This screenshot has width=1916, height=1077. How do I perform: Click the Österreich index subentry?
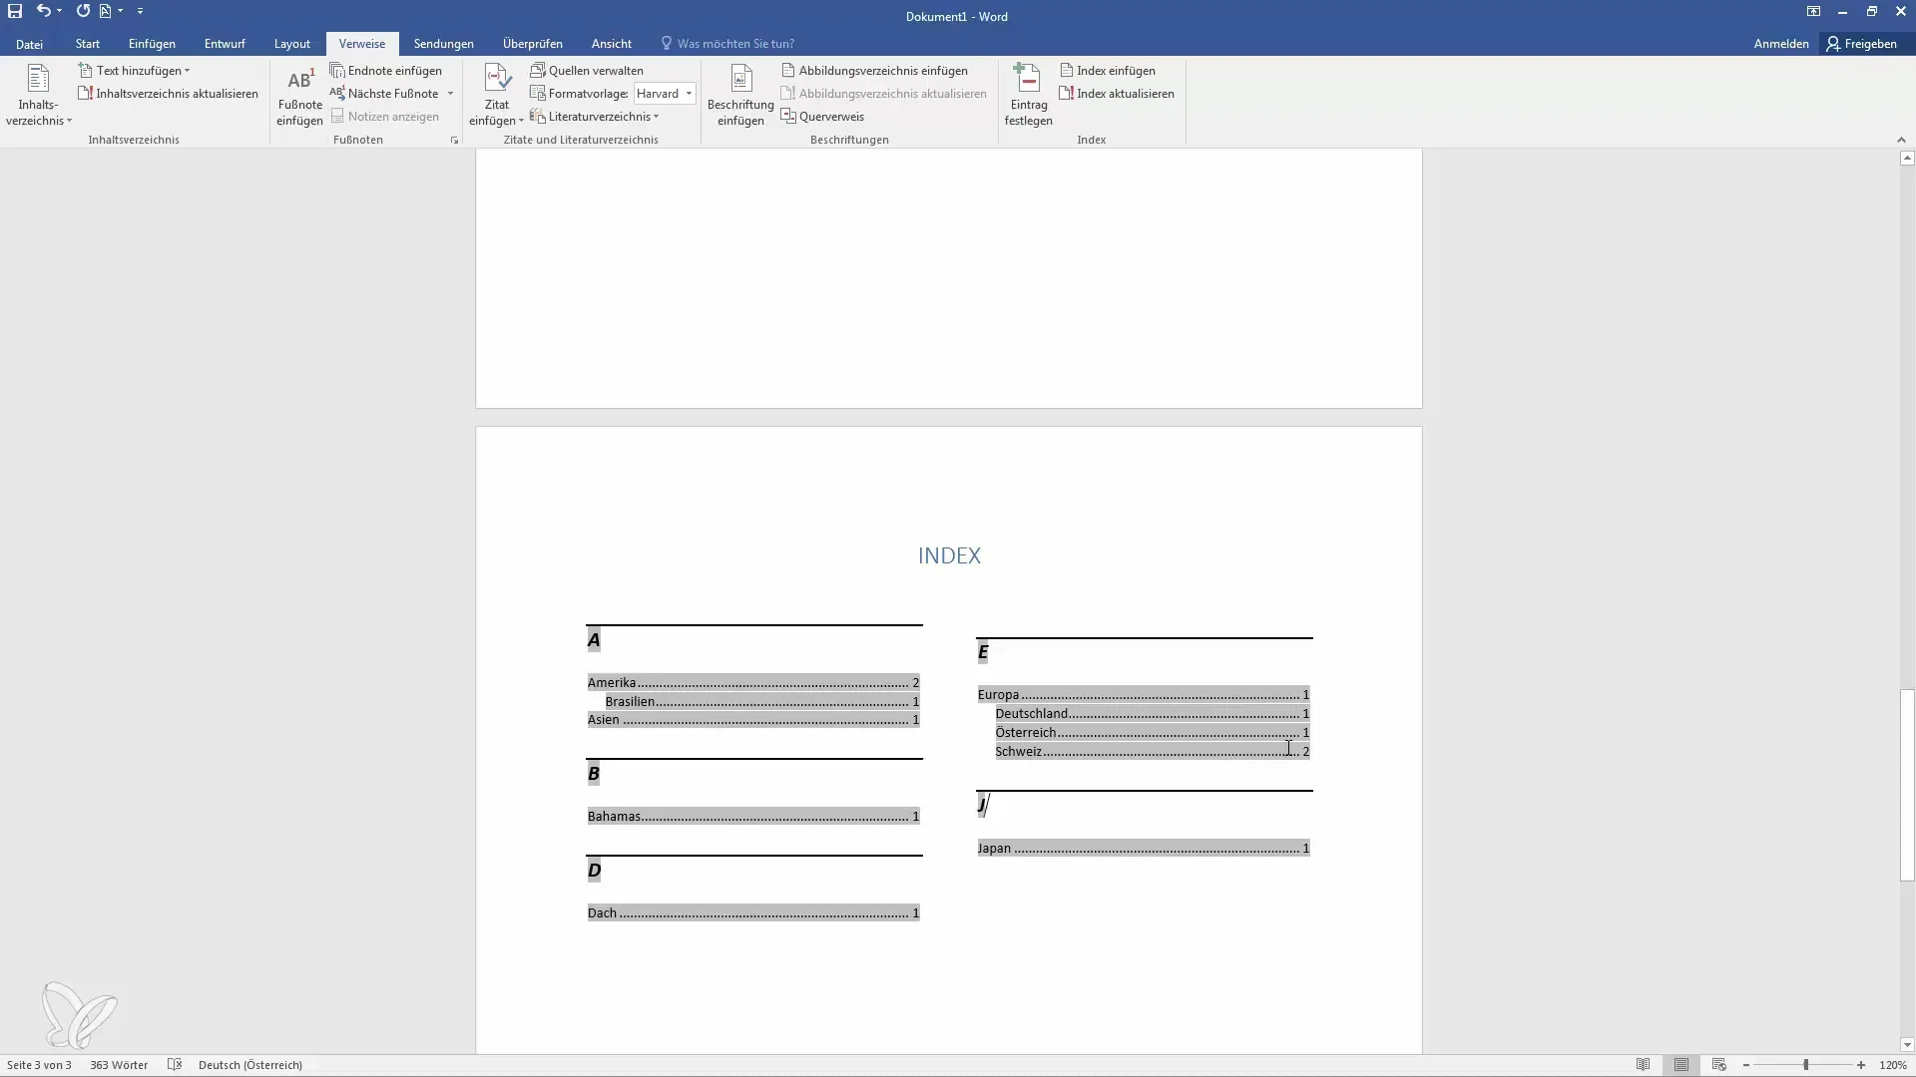coord(1153,733)
